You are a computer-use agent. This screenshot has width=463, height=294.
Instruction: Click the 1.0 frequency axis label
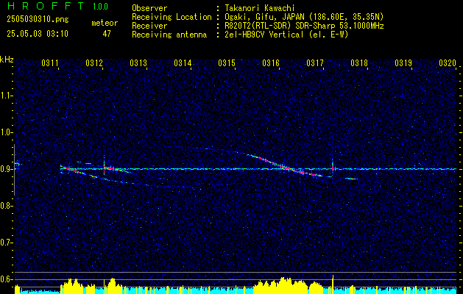(6, 132)
